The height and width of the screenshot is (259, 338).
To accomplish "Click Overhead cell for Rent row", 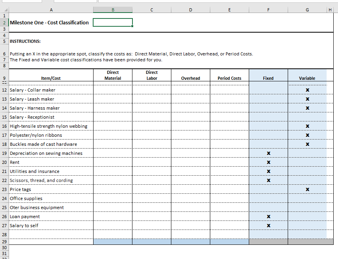I will [x=191, y=162].
